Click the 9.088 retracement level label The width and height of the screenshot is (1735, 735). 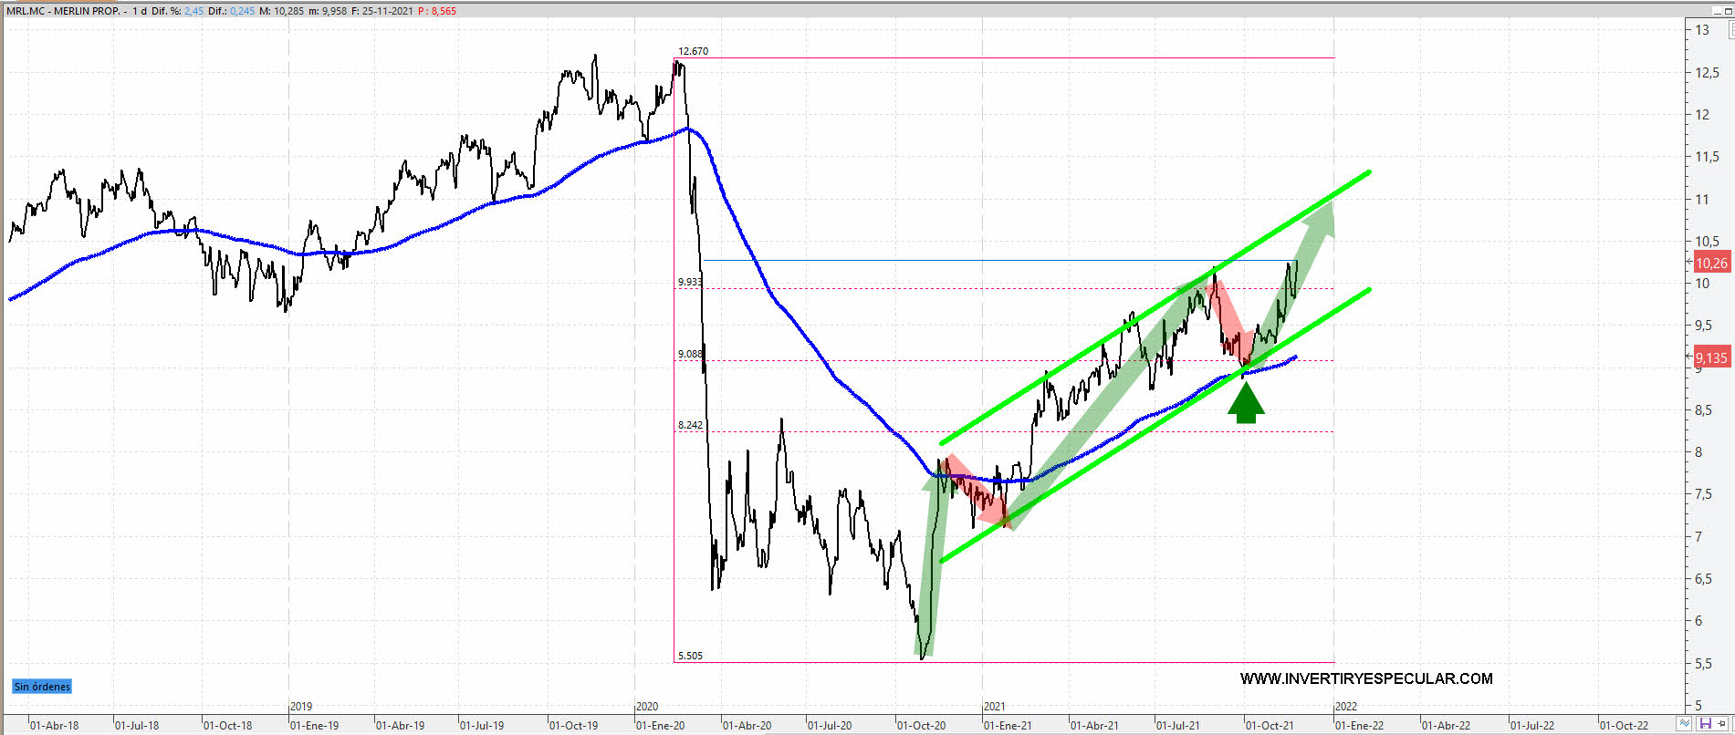[690, 354]
